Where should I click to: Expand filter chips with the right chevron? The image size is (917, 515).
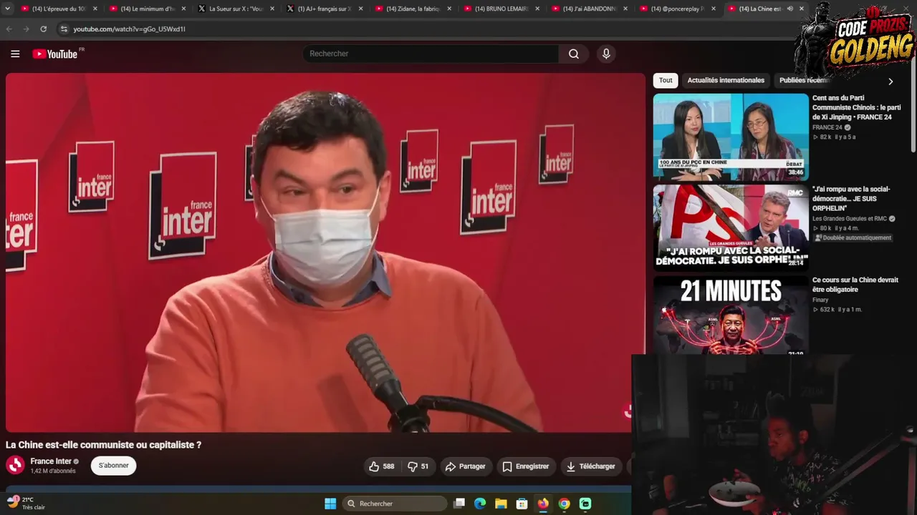coord(890,82)
